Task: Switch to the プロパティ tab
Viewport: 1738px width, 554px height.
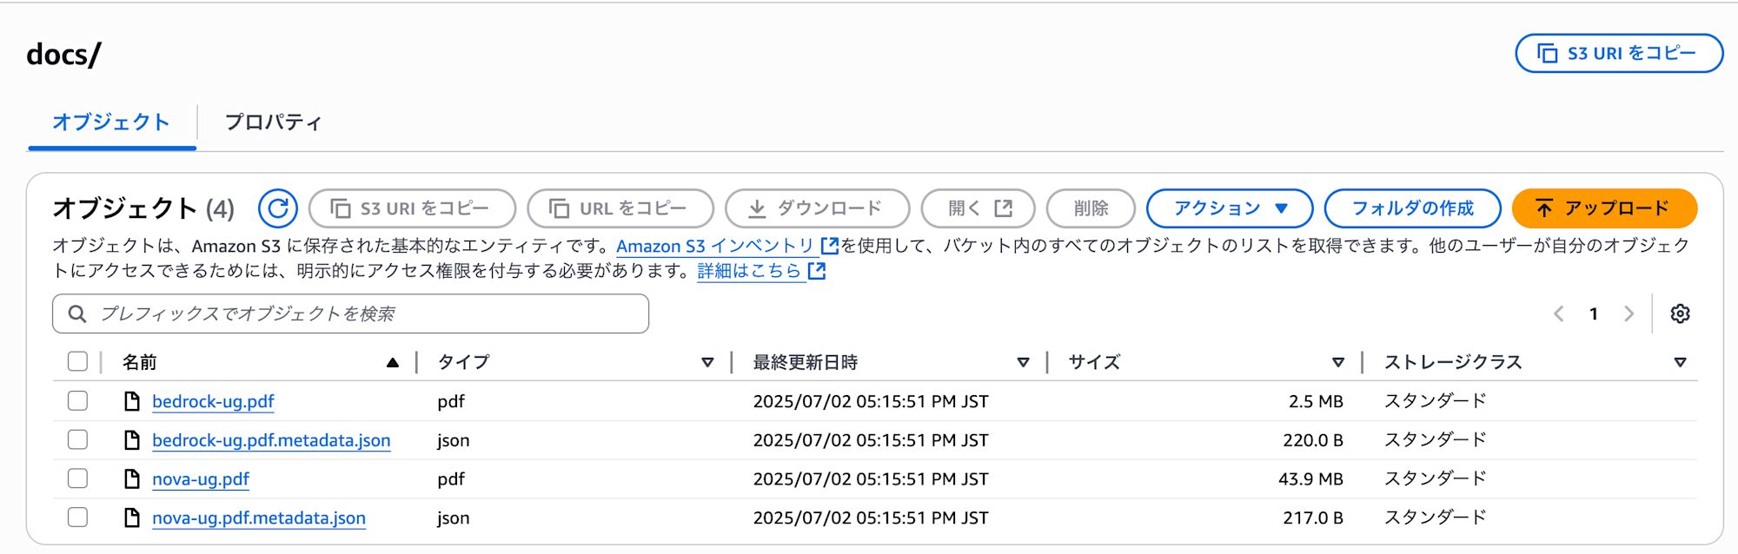Action: [x=273, y=122]
